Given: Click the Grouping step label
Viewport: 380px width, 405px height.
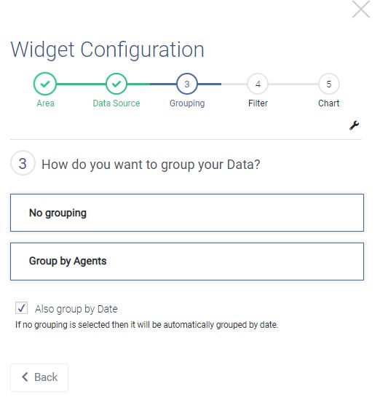Looking at the screenshot, I should tap(187, 103).
